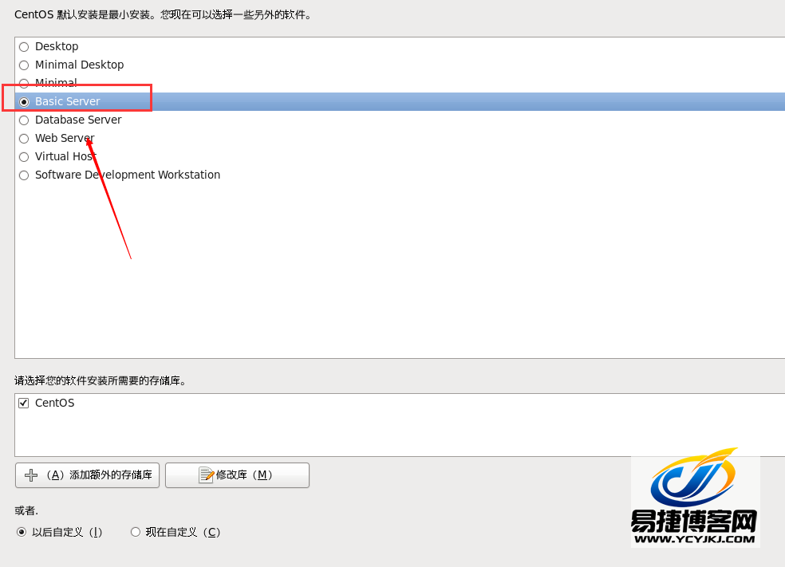Select the 现在自定义 (C) radio button
Image resolution: width=785 pixels, height=567 pixels.
(x=135, y=532)
